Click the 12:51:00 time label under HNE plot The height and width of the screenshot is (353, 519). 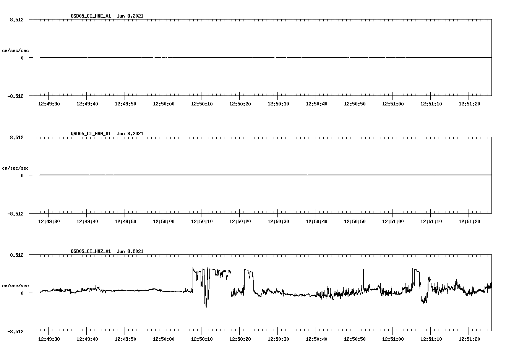[x=393, y=104]
